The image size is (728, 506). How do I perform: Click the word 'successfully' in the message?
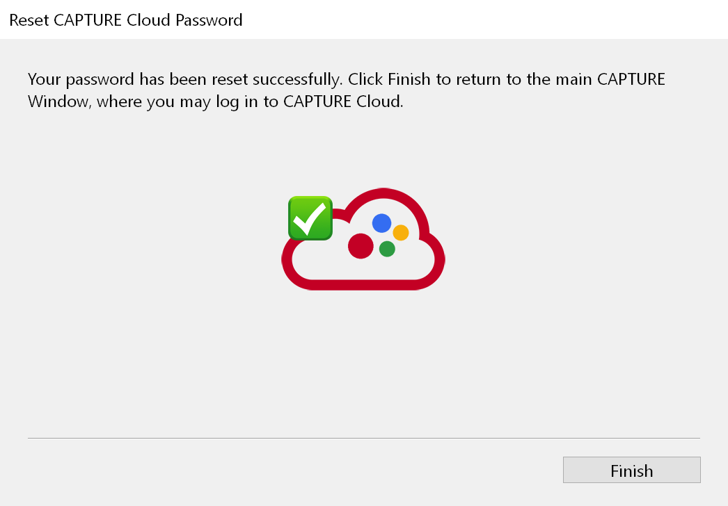point(300,79)
